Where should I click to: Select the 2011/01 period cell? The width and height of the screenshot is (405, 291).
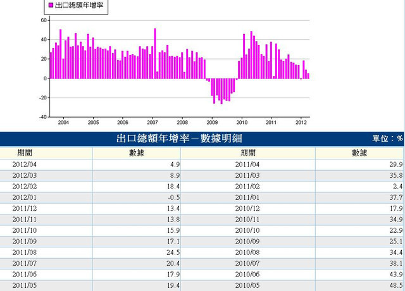tap(247, 197)
